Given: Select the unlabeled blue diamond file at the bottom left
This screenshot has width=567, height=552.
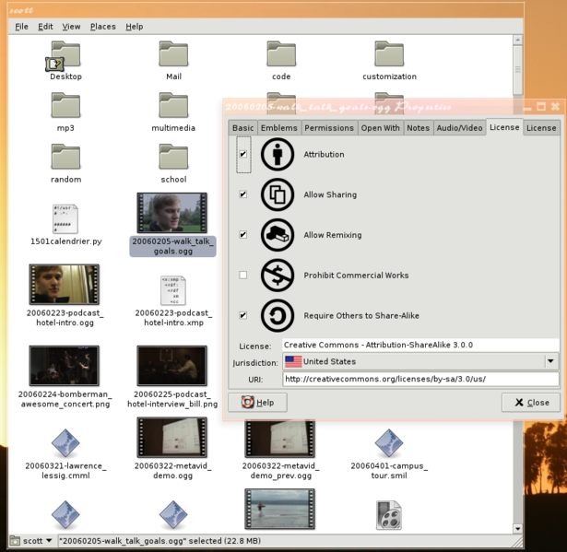Looking at the screenshot, I should [x=65, y=515].
